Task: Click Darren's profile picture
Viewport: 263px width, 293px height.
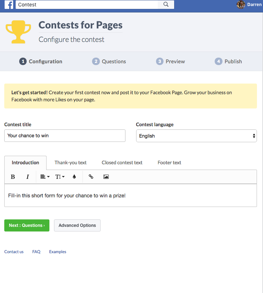Action: (241, 5)
